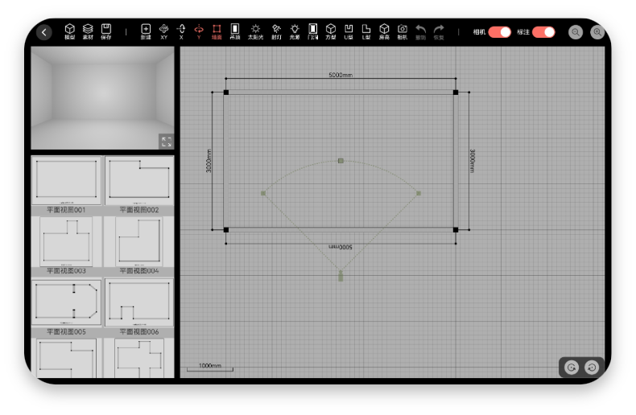Choose the L型 room shape
636x415 pixels.
pyautogui.click(x=366, y=31)
